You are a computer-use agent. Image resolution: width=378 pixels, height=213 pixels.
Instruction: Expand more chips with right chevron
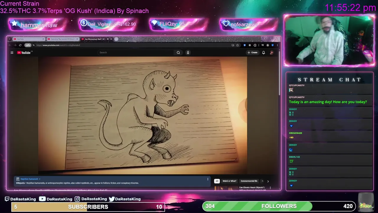tap(268, 181)
